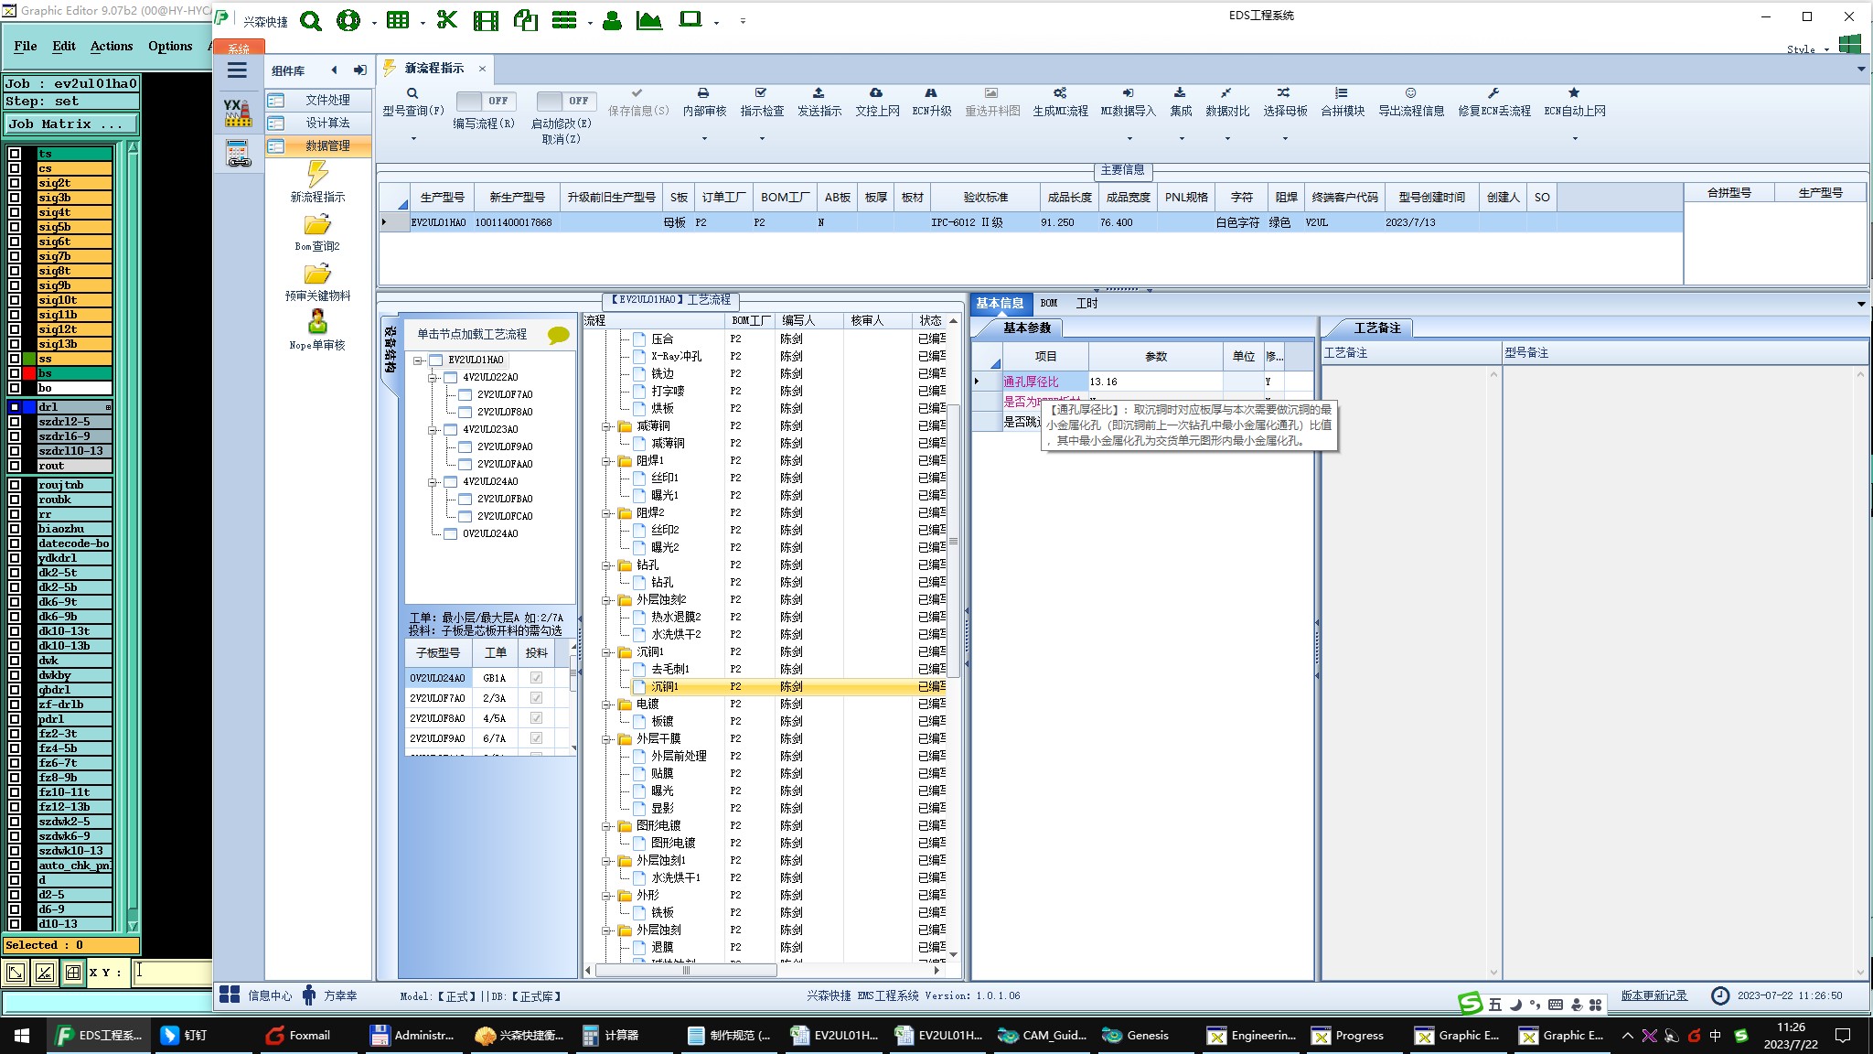Image resolution: width=1873 pixels, height=1054 pixels.
Task: Collapse the 阻焊1 folder in the process tree
Action: (x=606, y=461)
